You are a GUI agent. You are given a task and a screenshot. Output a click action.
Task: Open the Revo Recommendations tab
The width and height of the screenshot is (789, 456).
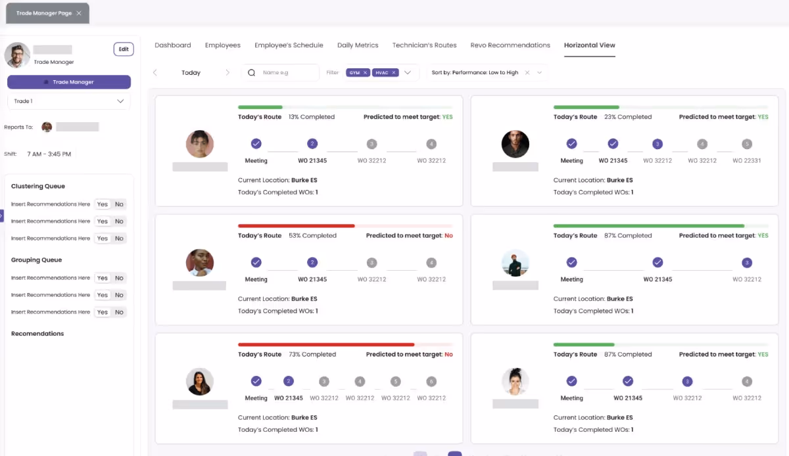click(x=510, y=45)
